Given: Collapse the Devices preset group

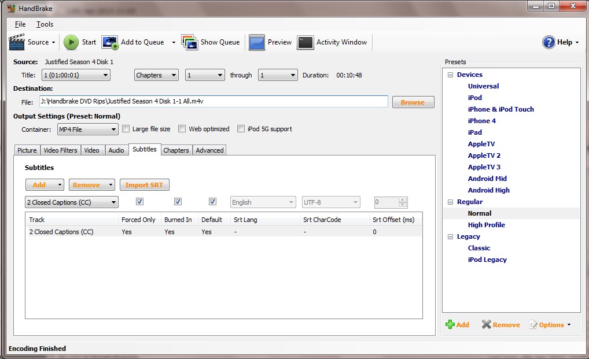Looking at the screenshot, I should pyautogui.click(x=450, y=75).
